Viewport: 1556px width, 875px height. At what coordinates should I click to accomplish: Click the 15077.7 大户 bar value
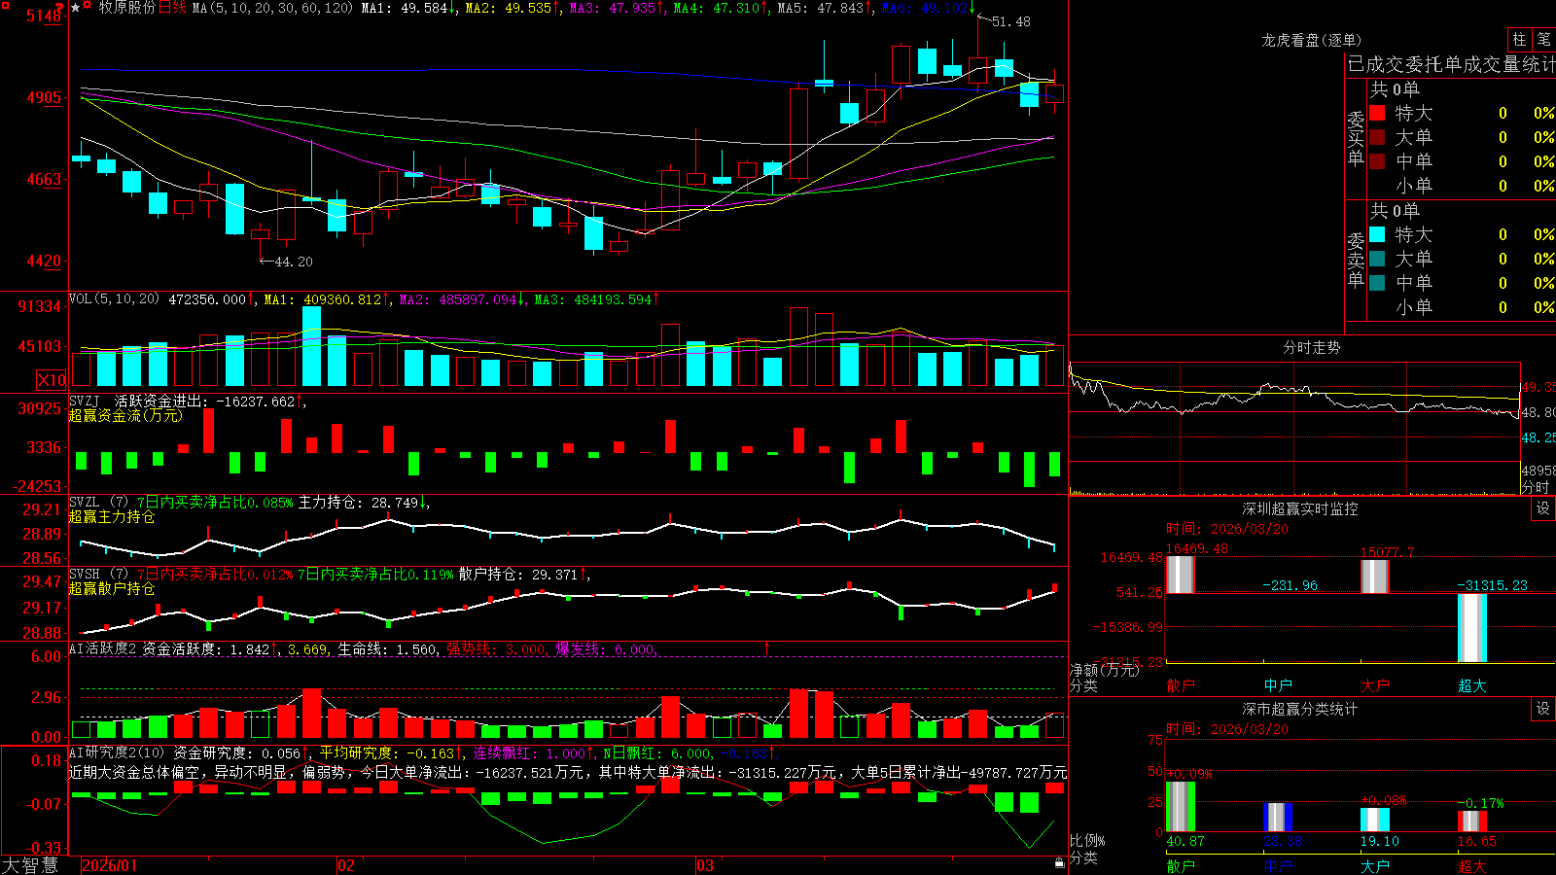pyautogui.click(x=1388, y=552)
